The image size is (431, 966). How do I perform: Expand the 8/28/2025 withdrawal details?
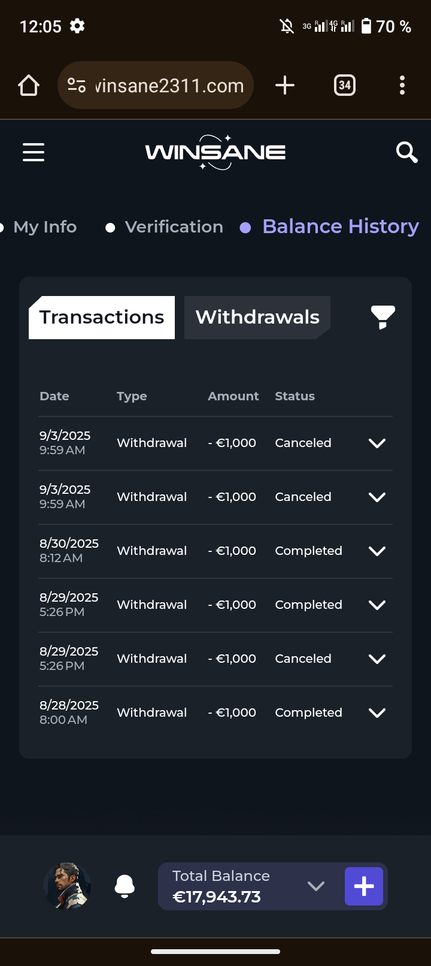pos(377,713)
